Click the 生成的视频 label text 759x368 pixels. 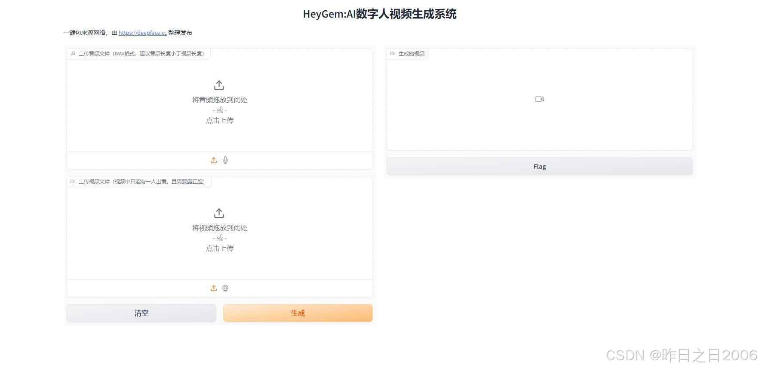[412, 54]
